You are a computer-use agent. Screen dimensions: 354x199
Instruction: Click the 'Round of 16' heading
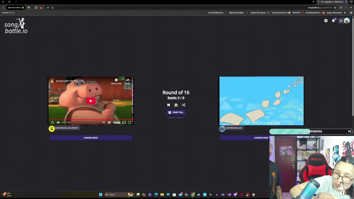(x=176, y=93)
